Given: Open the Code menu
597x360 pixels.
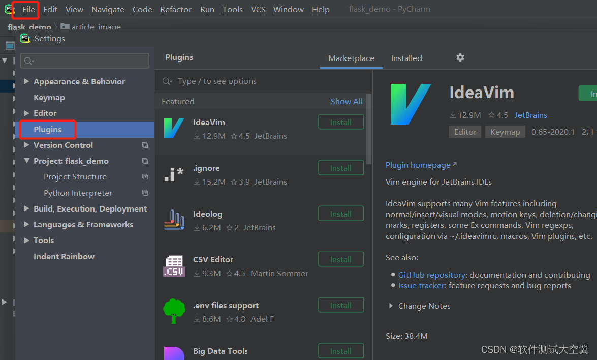Looking at the screenshot, I should (x=142, y=10).
